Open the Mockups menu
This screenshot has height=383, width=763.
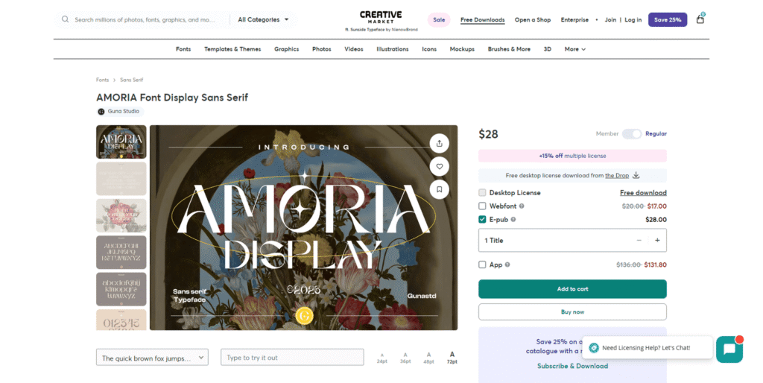[x=462, y=49]
